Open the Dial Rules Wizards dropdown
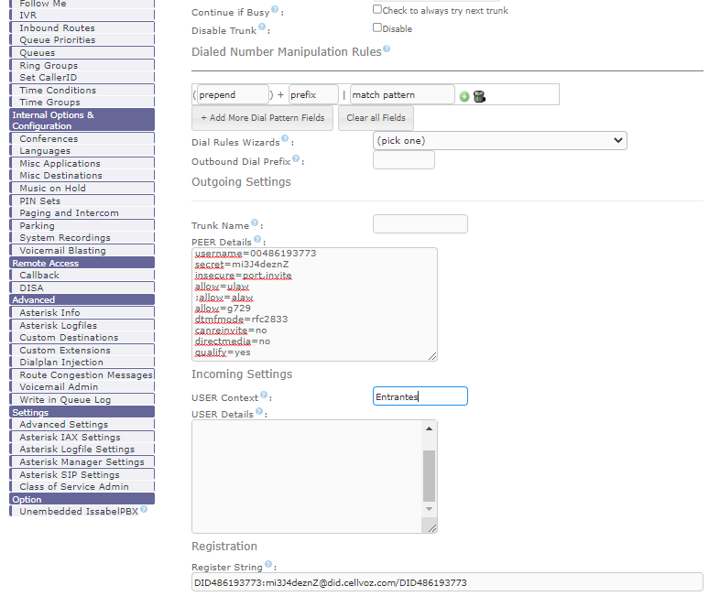Screen dimensions: 720x607 point(500,140)
